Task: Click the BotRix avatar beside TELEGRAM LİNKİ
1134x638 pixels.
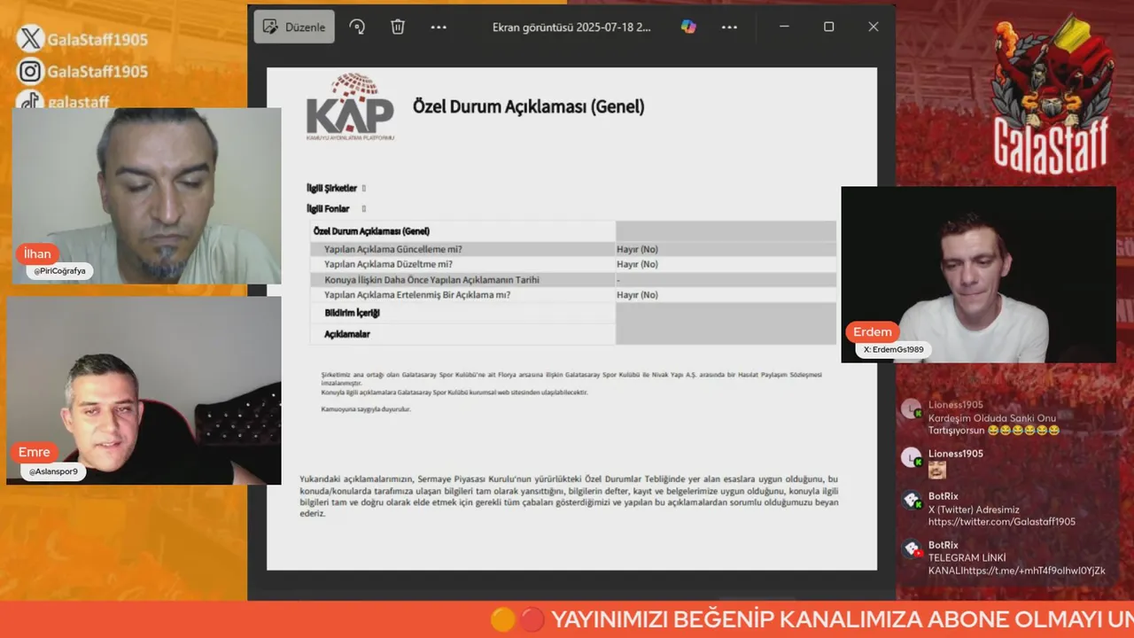Action: (x=912, y=549)
